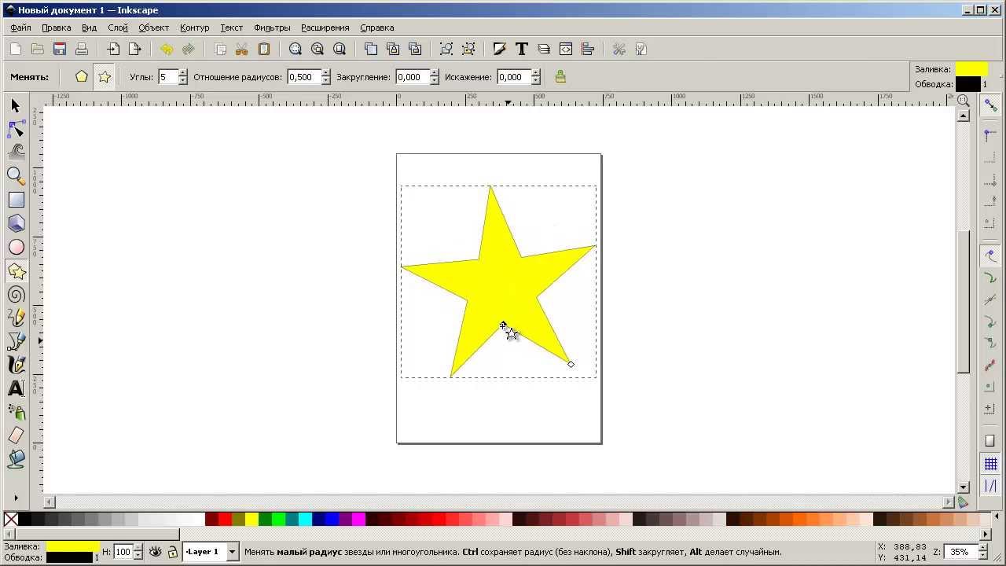Click the vertical canvas scrollbar
The image size is (1006, 566).
click(964, 303)
